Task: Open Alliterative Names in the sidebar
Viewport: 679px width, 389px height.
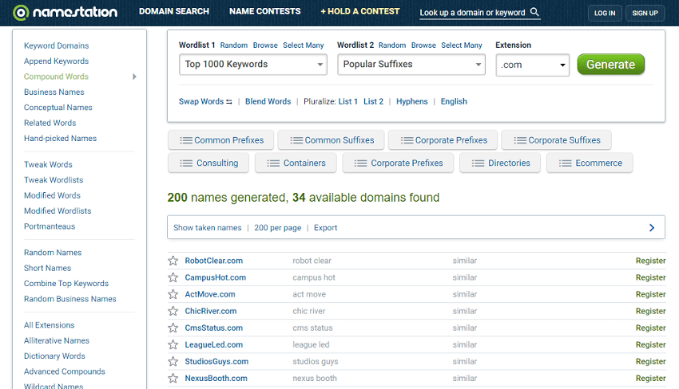Action: coord(56,340)
